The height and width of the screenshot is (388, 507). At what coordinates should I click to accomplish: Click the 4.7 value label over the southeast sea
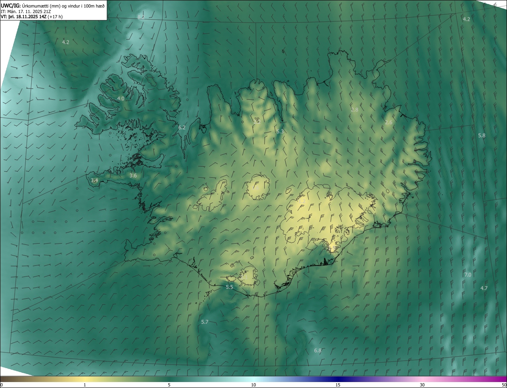click(x=484, y=288)
